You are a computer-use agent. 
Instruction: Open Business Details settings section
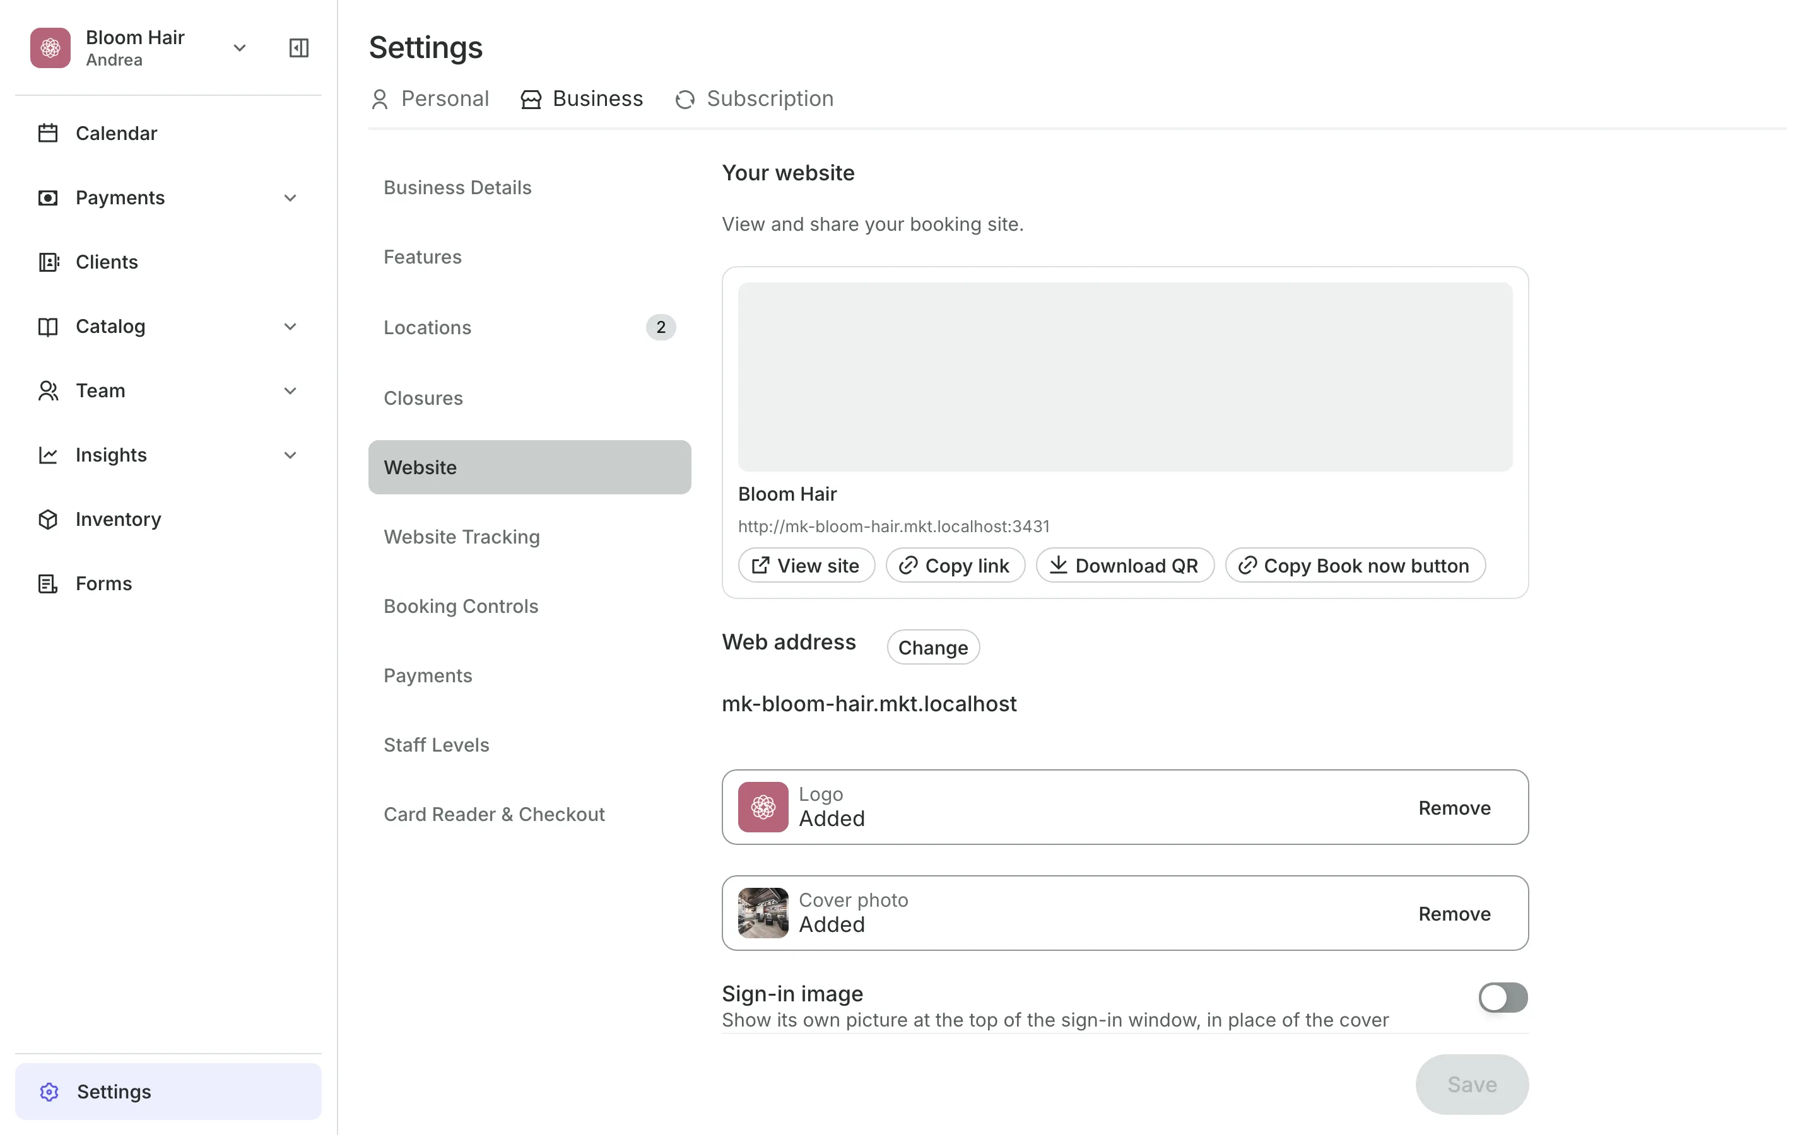tap(529, 187)
